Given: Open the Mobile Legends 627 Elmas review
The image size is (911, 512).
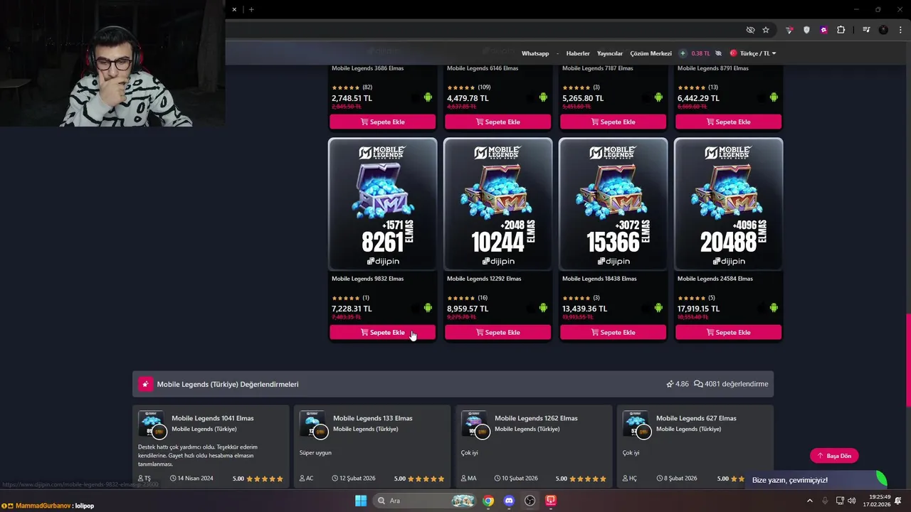Looking at the screenshot, I should tap(695, 446).
